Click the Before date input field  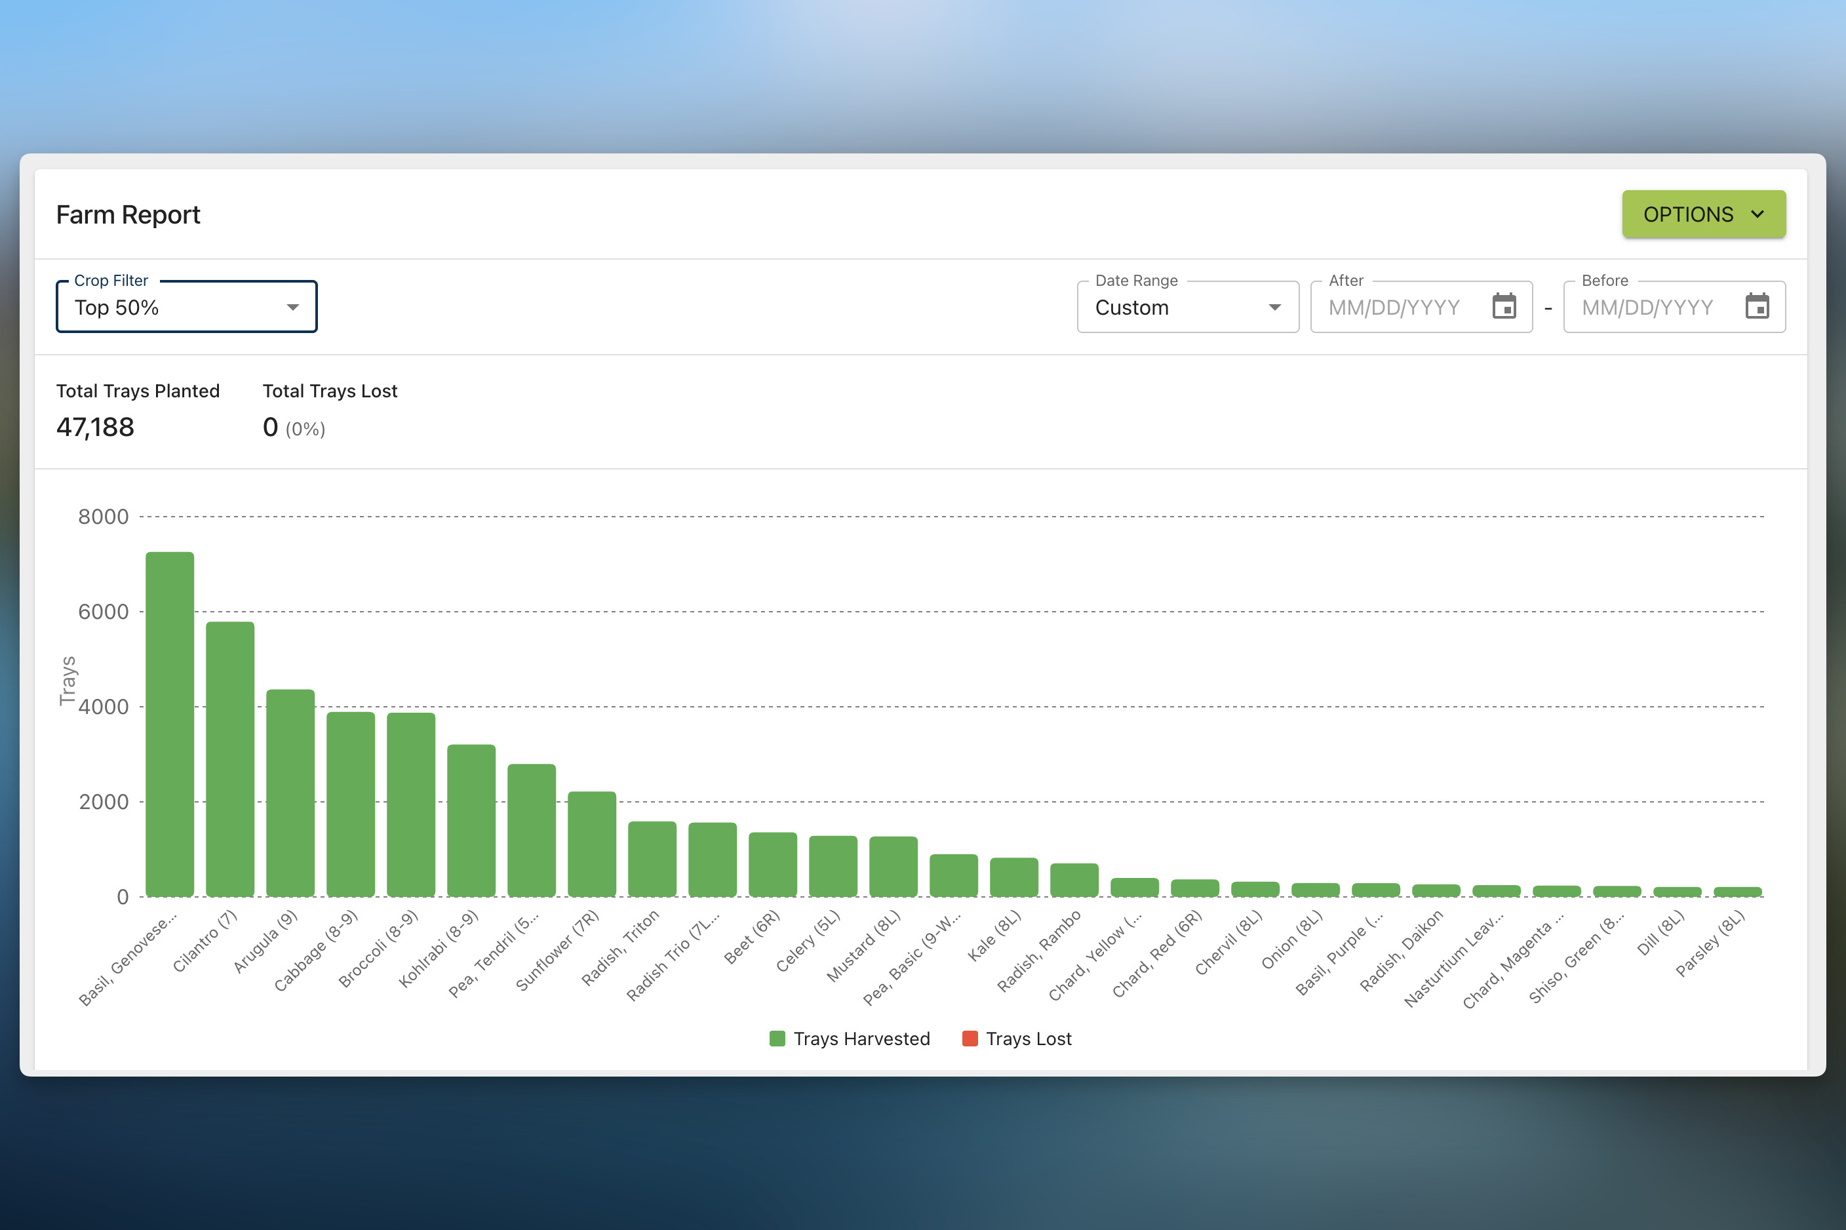pyautogui.click(x=1674, y=307)
